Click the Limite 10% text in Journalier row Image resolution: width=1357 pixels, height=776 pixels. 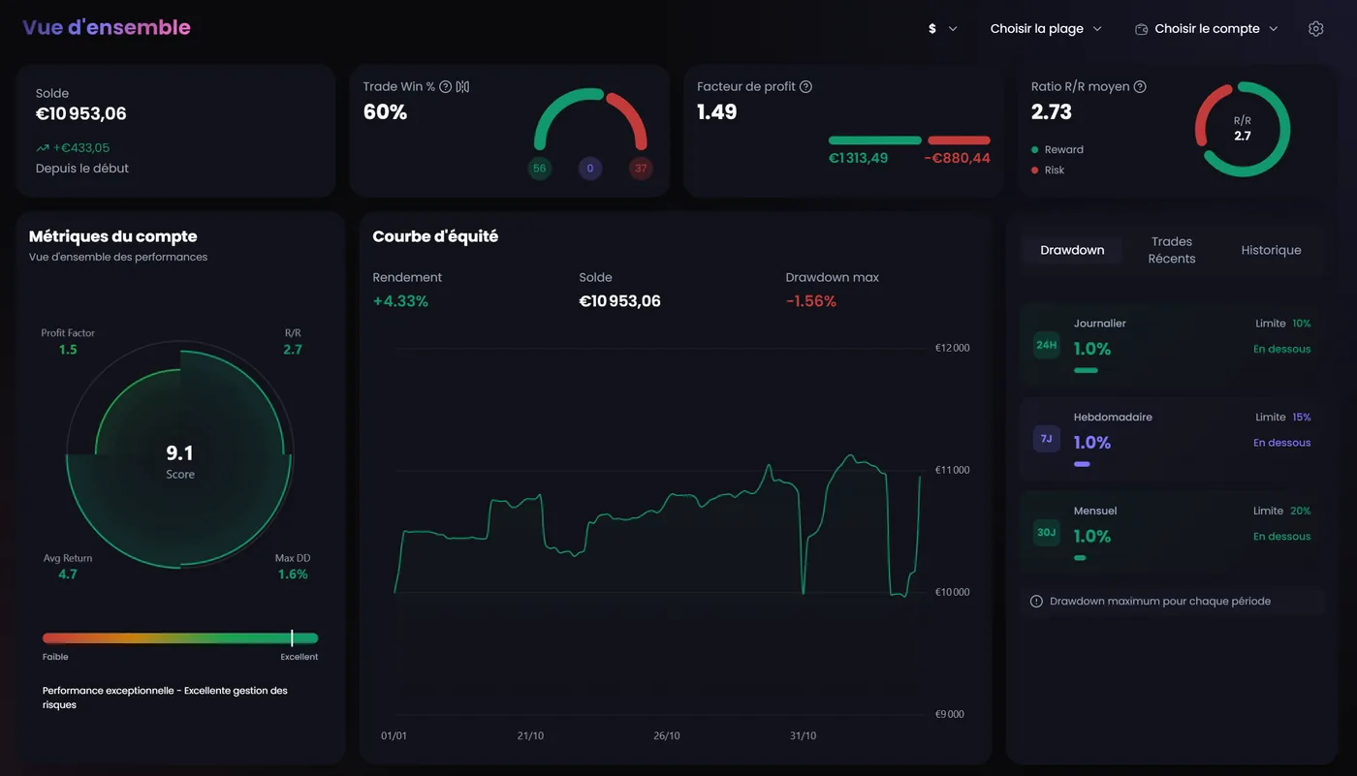click(1281, 324)
